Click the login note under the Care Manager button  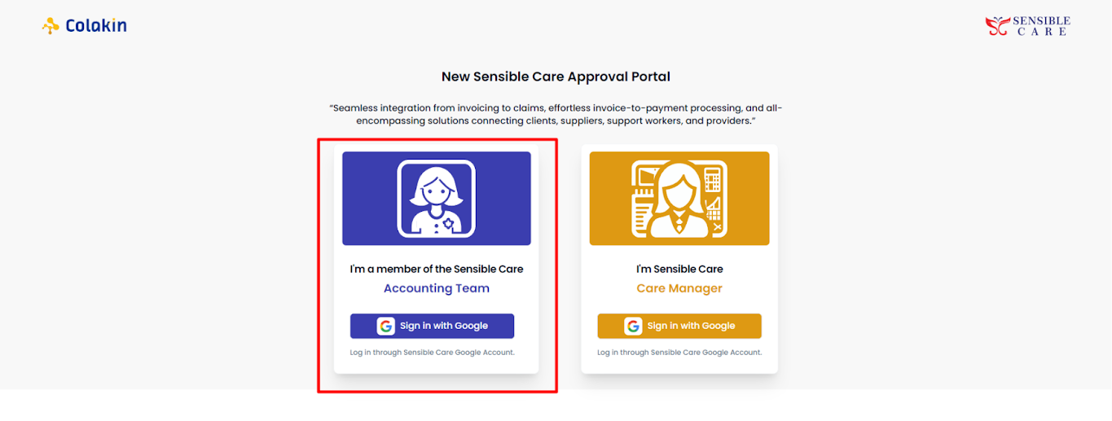(679, 353)
